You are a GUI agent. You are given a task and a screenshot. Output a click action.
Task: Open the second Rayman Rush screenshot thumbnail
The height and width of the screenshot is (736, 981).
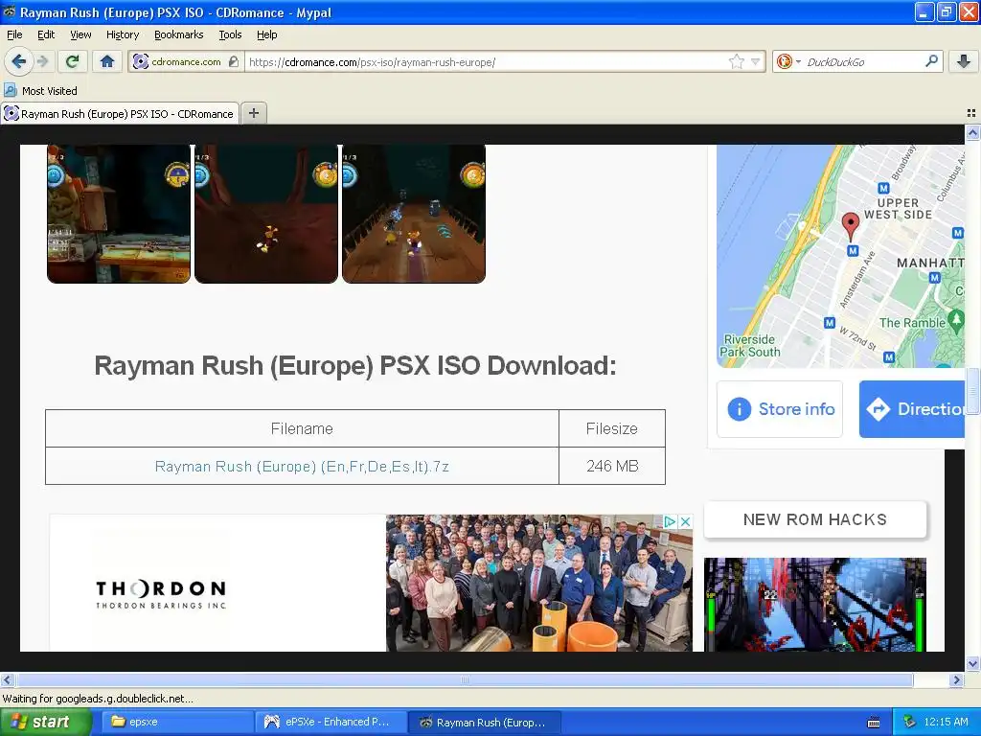tap(266, 214)
